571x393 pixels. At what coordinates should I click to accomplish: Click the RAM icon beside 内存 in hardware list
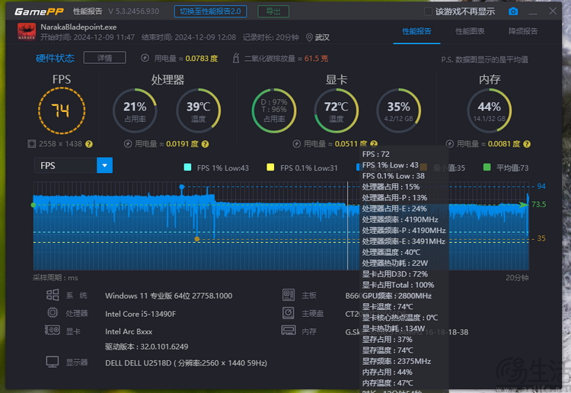coord(289,331)
